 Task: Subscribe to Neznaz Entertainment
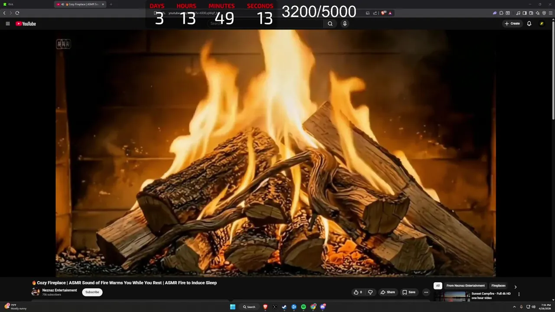click(x=92, y=292)
